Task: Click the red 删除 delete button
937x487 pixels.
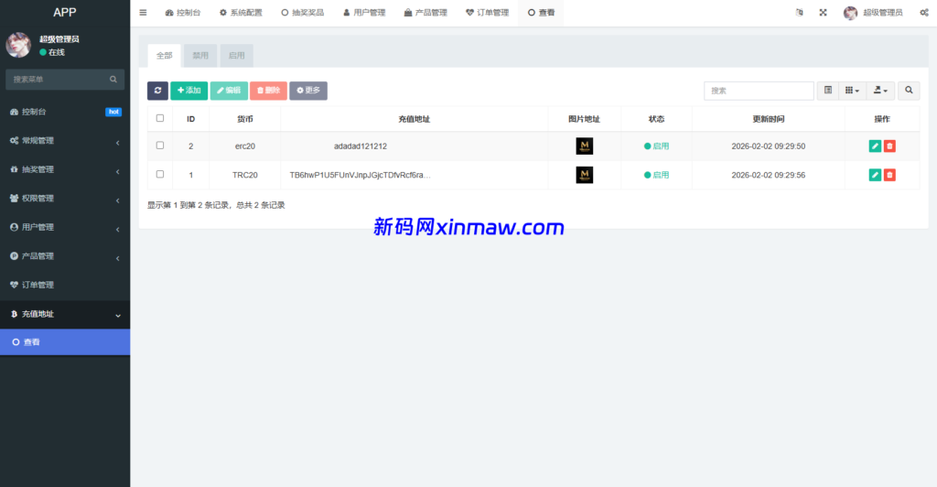Action: pyautogui.click(x=268, y=91)
